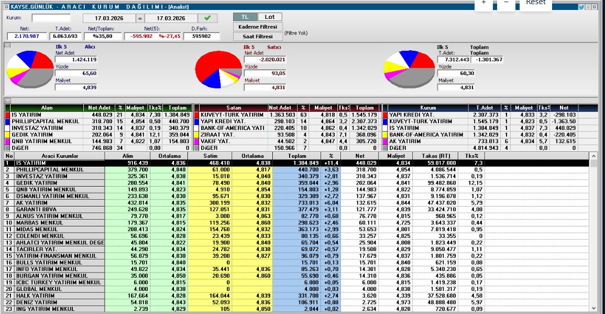Click magenta swatch beside QNB YATIRIM MENKUL
The image size is (605, 314).
tap(7, 141)
